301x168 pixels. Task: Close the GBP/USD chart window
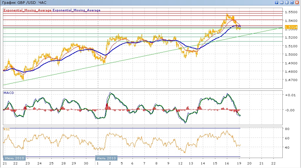coord(297,2)
